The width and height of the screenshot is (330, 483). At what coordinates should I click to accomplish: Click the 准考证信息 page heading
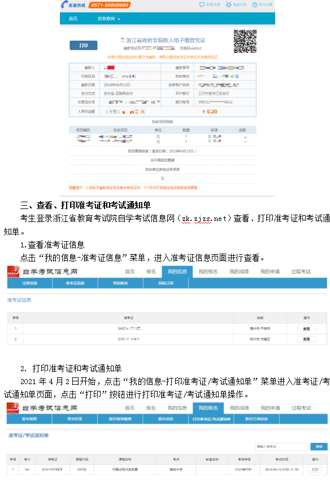click(x=19, y=300)
